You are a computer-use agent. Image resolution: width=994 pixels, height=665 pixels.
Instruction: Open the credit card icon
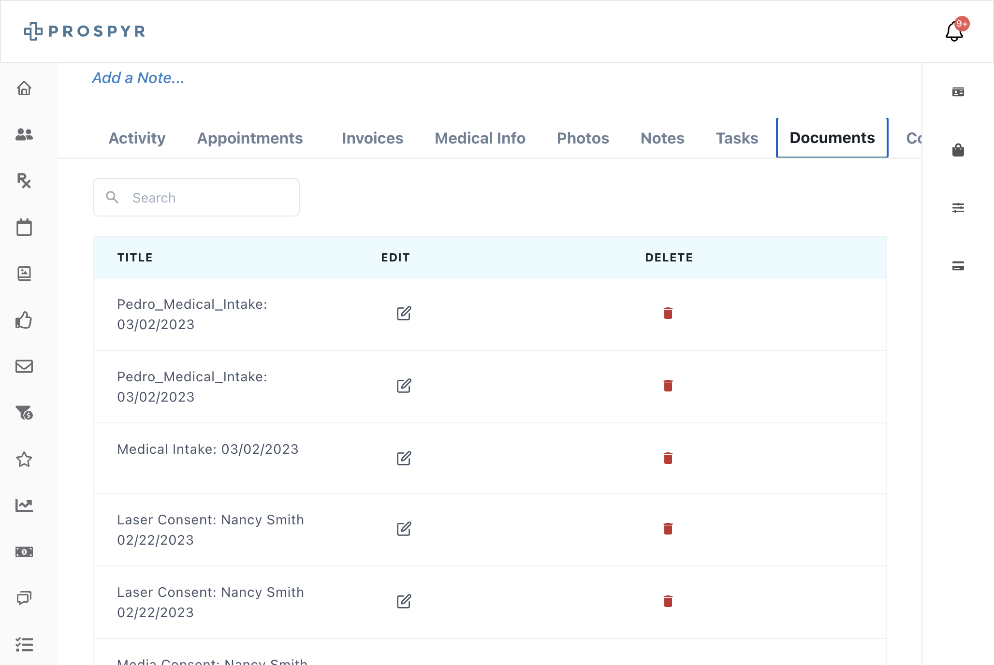click(x=958, y=266)
